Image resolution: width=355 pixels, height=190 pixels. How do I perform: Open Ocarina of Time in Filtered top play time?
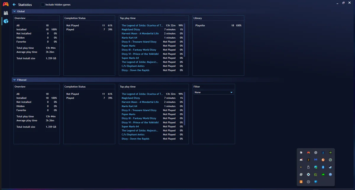click(142, 94)
